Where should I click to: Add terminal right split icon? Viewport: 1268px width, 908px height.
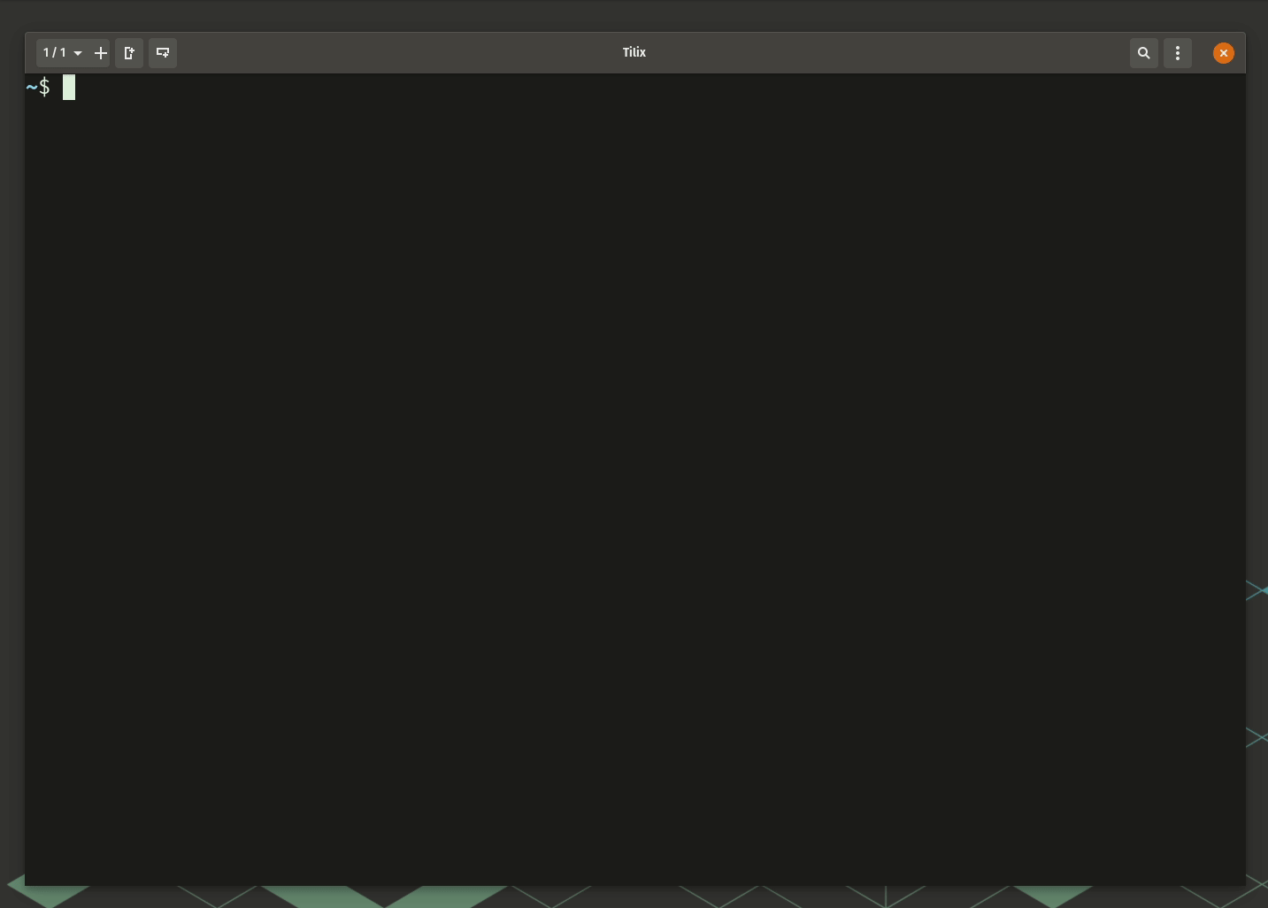click(129, 53)
